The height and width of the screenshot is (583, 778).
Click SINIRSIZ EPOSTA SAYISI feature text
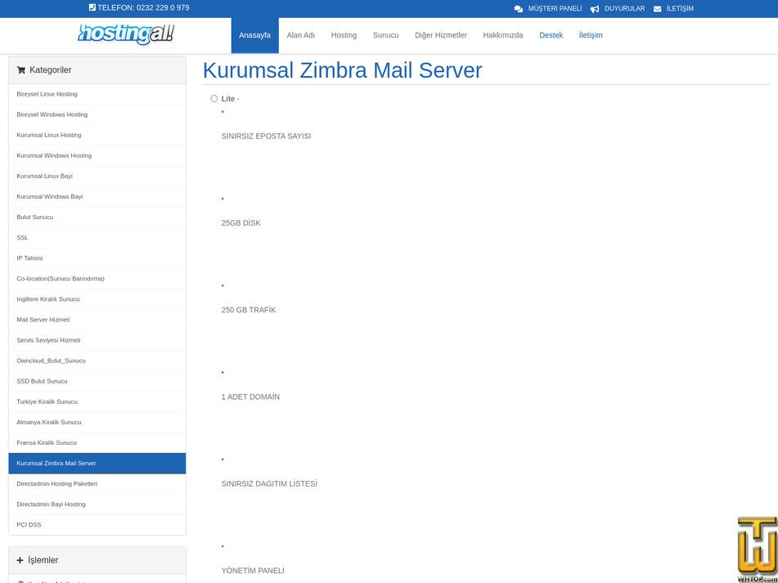[x=267, y=137]
